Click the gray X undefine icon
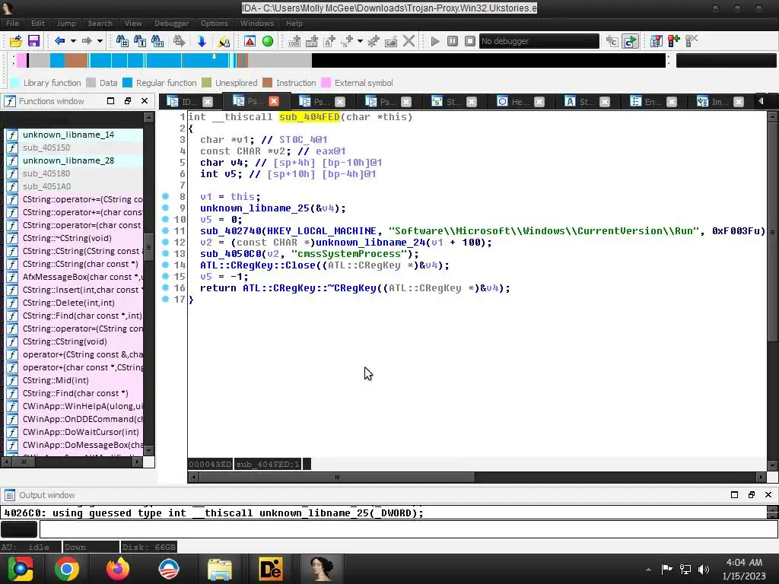 409,41
